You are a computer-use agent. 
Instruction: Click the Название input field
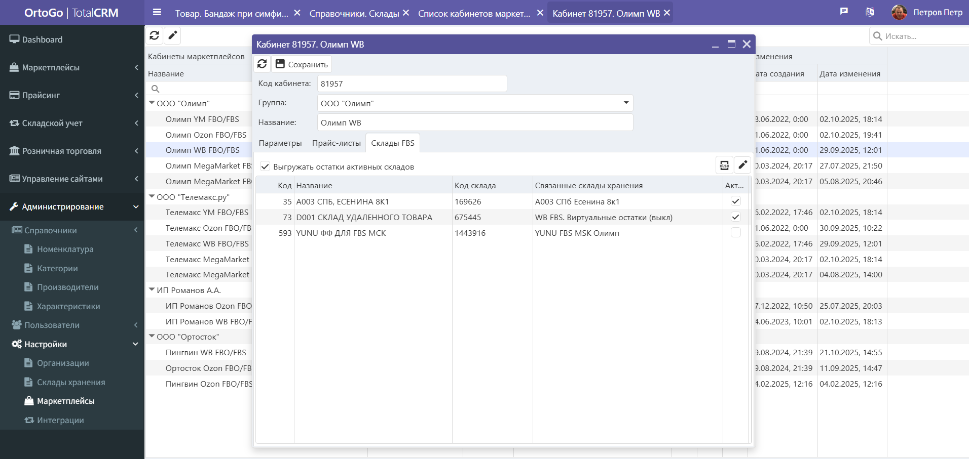[x=475, y=122]
